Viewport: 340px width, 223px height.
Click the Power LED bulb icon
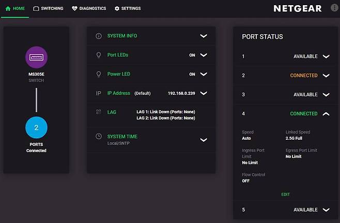[99, 74]
